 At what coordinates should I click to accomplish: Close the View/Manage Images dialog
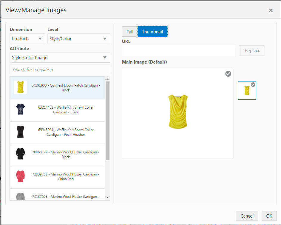click(x=271, y=10)
